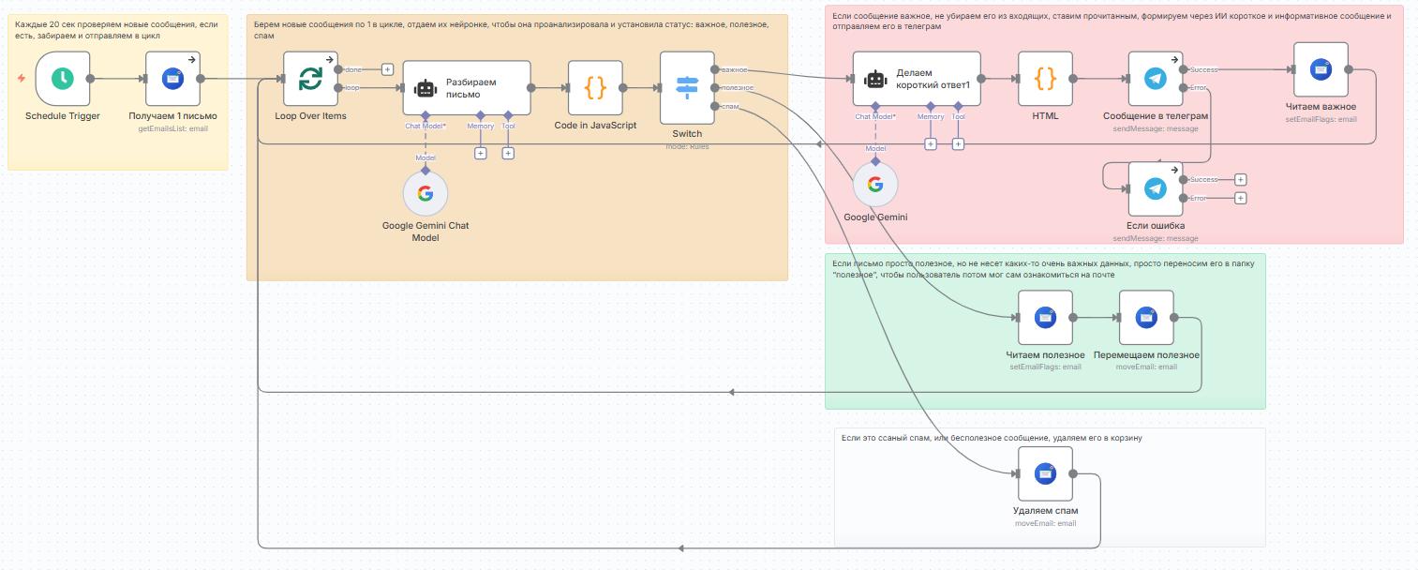Screen dimensions: 1418x570
Task: Click the Google Gemini Chat Model node
Action: click(425, 195)
